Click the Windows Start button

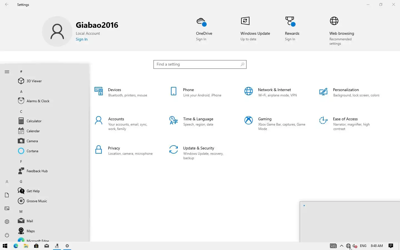pyautogui.click(x=5, y=246)
